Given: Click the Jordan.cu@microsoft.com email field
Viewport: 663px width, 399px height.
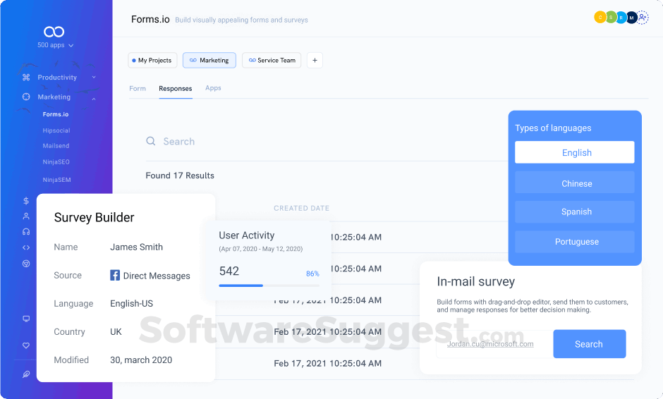Looking at the screenshot, I should (x=494, y=344).
